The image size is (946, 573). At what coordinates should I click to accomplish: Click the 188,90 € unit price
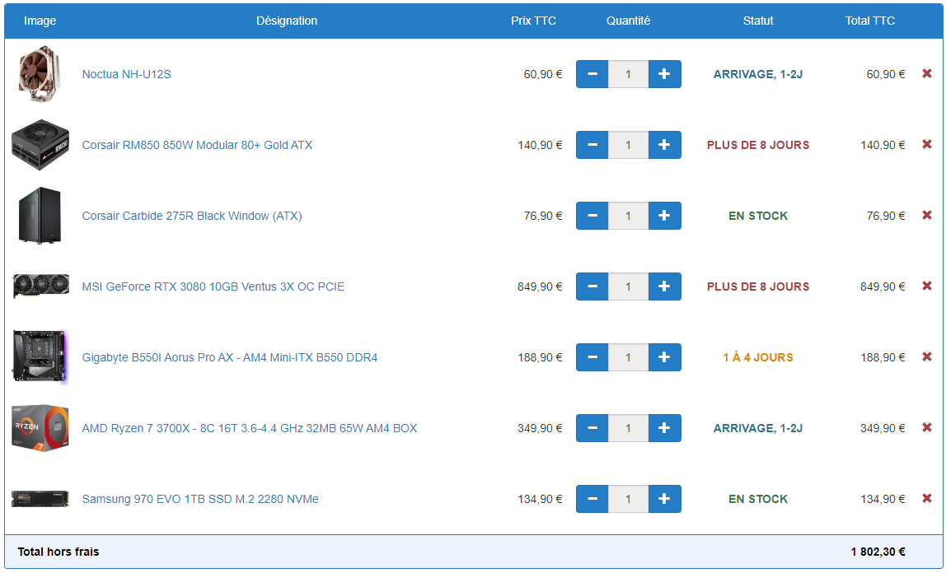coord(540,357)
